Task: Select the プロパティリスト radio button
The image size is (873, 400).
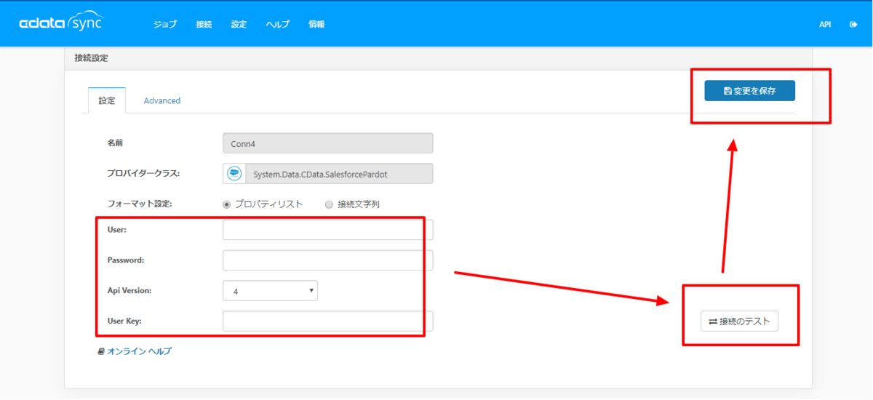Action: [227, 204]
